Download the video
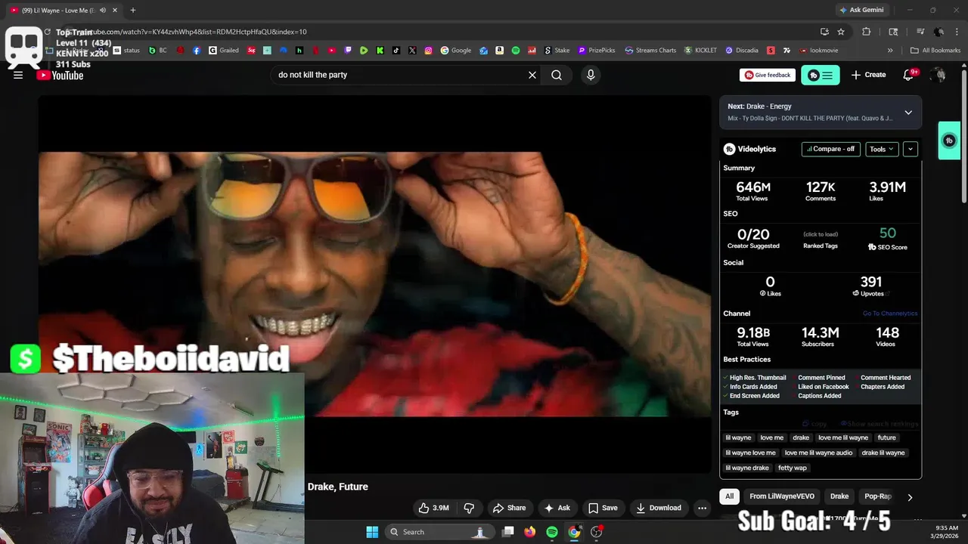Screen dimensions: 968x544 659,508
